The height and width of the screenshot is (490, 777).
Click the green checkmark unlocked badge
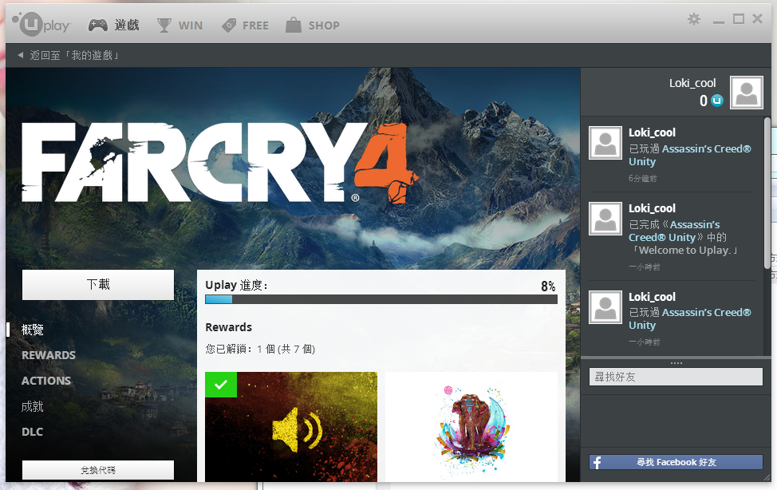click(221, 385)
